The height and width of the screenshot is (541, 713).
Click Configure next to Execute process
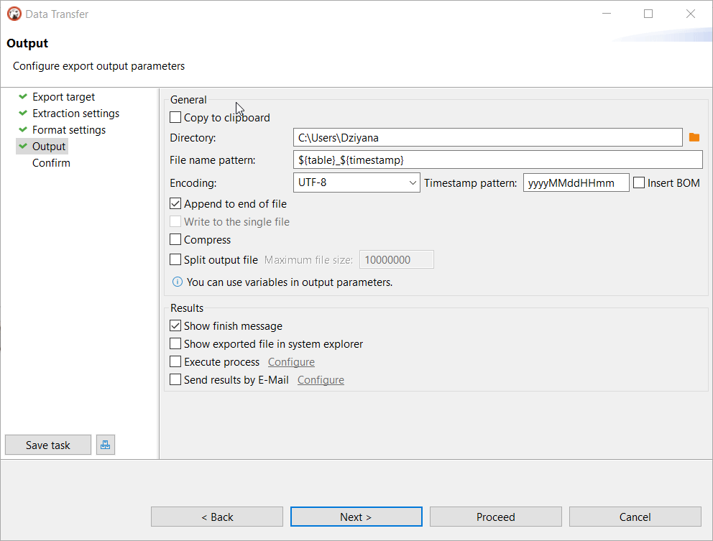point(291,361)
